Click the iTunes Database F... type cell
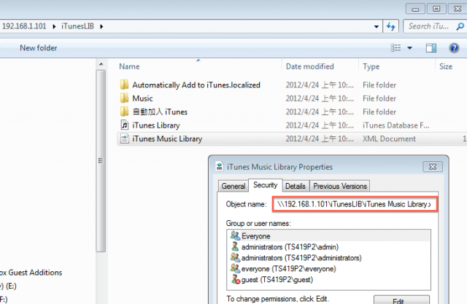 tap(395, 125)
